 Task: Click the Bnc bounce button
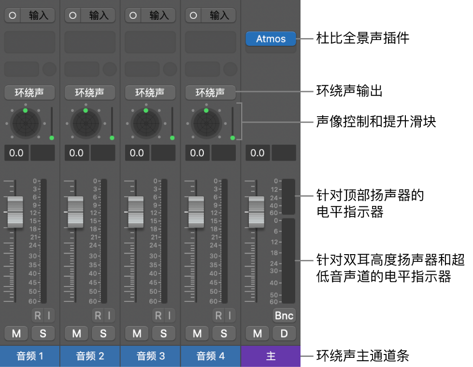tap(284, 315)
